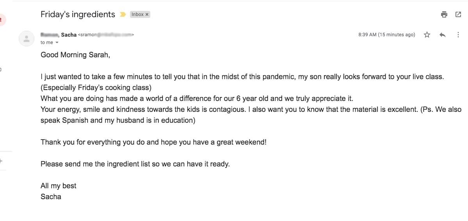Click the closing signature 'Sacha' at bottom
This screenshot has height=221, width=468.
coord(51,197)
